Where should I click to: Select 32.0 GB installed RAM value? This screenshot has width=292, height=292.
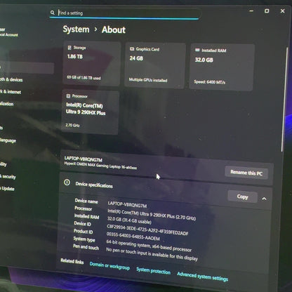coord(204,60)
